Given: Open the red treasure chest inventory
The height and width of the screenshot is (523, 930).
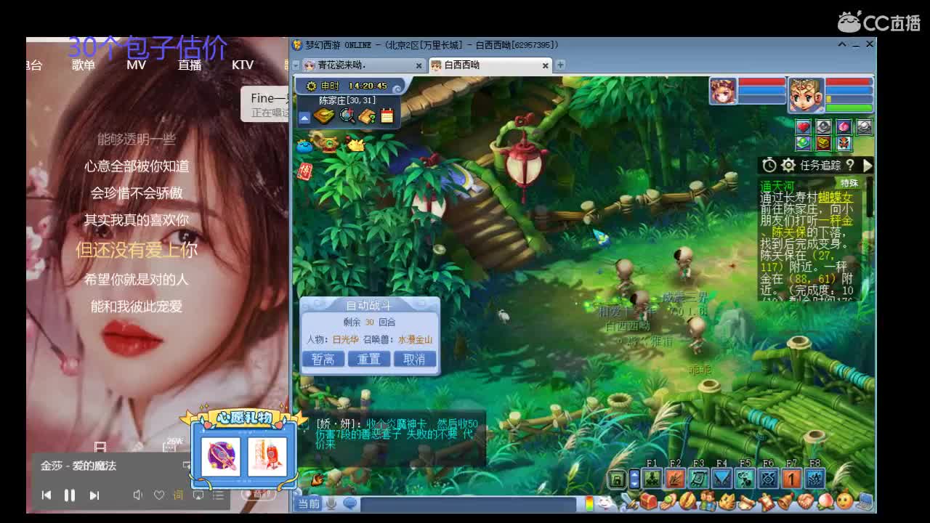Looking at the screenshot, I should click(649, 501).
